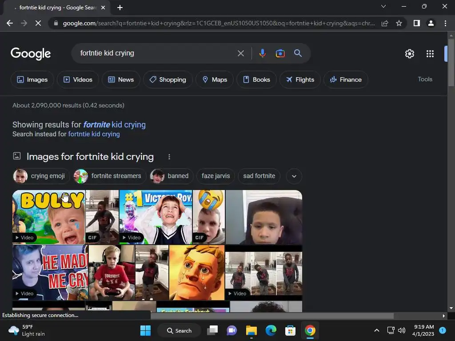Share this page from the address bar
This screenshot has height=341, width=455.
(385, 23)
